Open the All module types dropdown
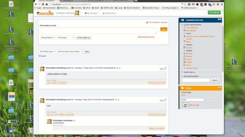This screenshot has width=245, height=137. pyautogui.click(x=47, y=52)
